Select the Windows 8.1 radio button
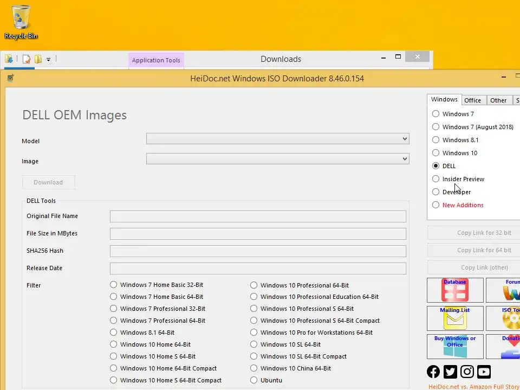The height and width of the screenshot is (390, 520). (x=435, y=140)
